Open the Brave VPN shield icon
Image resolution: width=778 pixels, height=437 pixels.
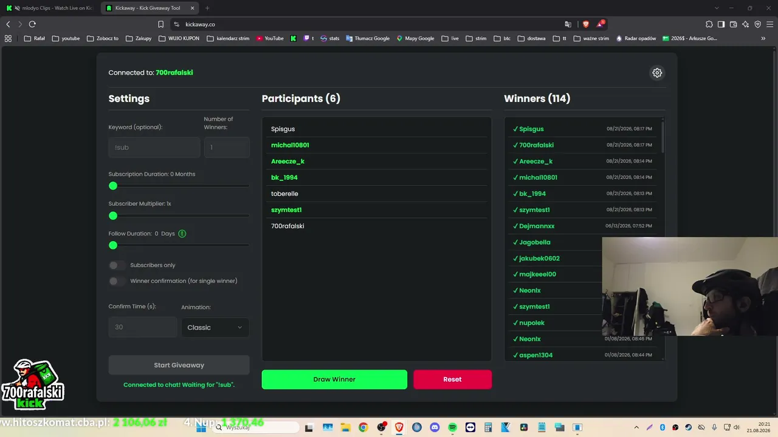(x=757, y=24)
